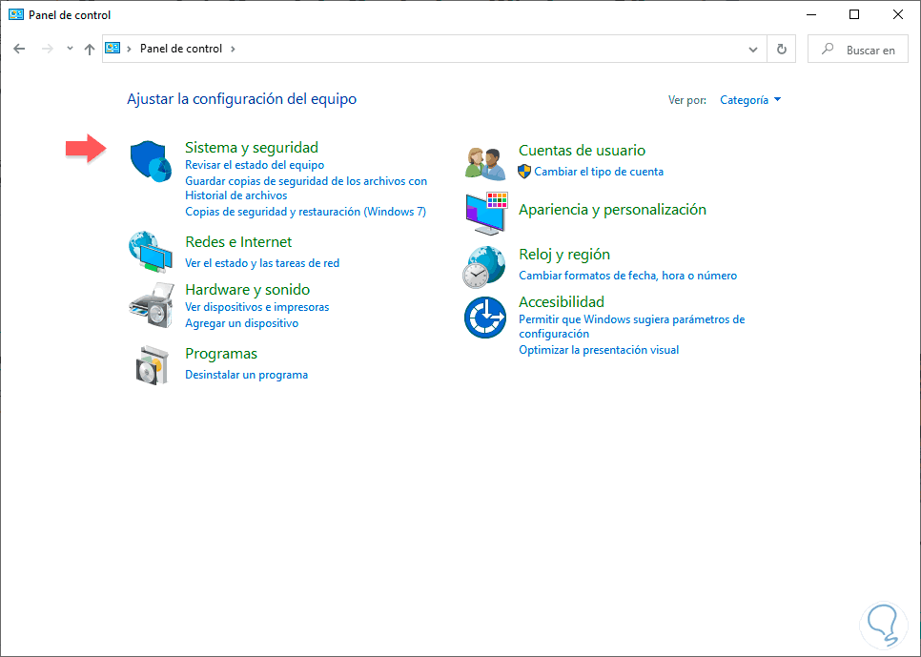Open the Hardware y sonido printer icon
This screenshot has height=657, width=921.
pyautogui.click(x=152, y=305)
